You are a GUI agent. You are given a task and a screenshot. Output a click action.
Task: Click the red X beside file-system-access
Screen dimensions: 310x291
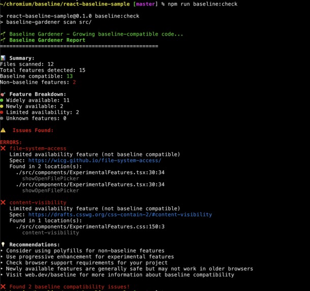click(x=3, y=148)
